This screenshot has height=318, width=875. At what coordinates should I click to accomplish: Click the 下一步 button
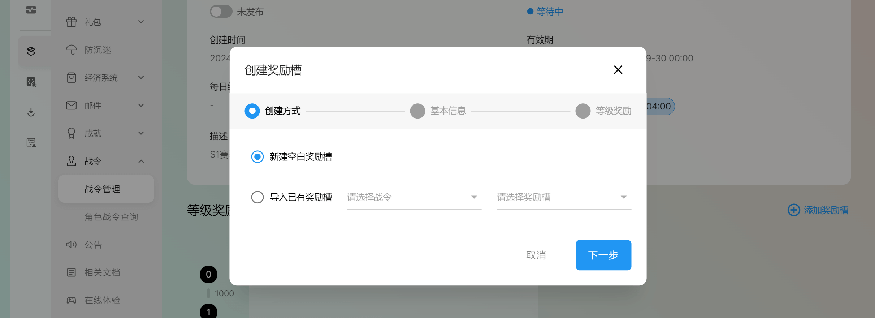tap(603, 255)
